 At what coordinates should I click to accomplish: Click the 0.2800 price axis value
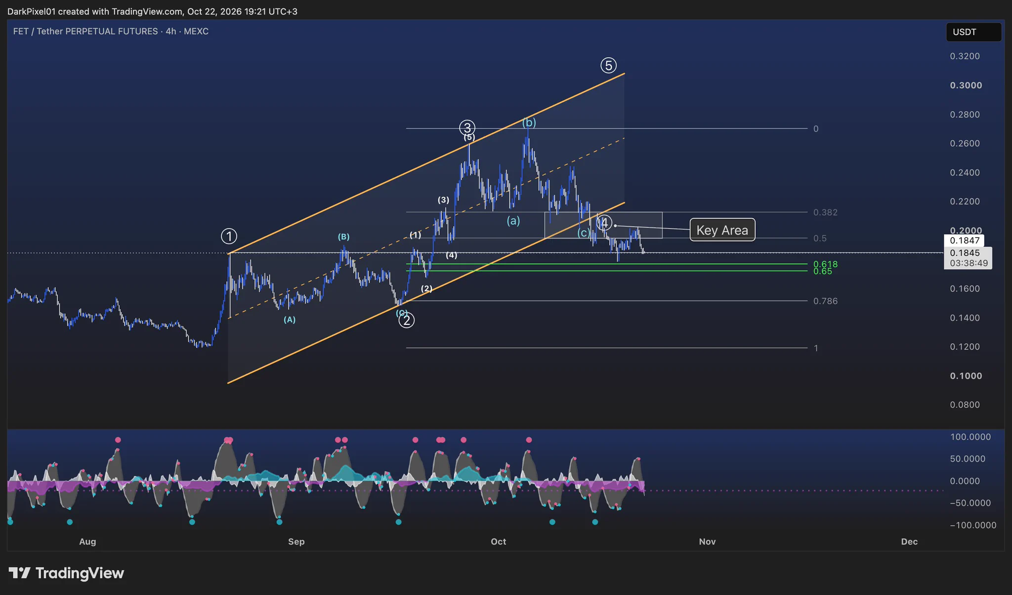[965, 115]
